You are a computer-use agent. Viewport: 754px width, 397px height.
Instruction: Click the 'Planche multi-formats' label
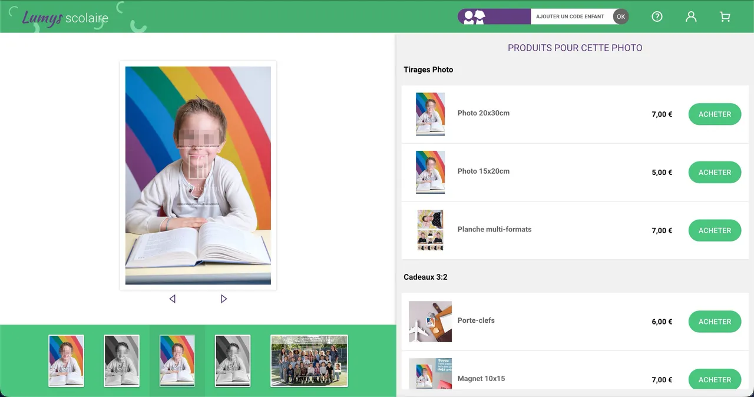494,230
